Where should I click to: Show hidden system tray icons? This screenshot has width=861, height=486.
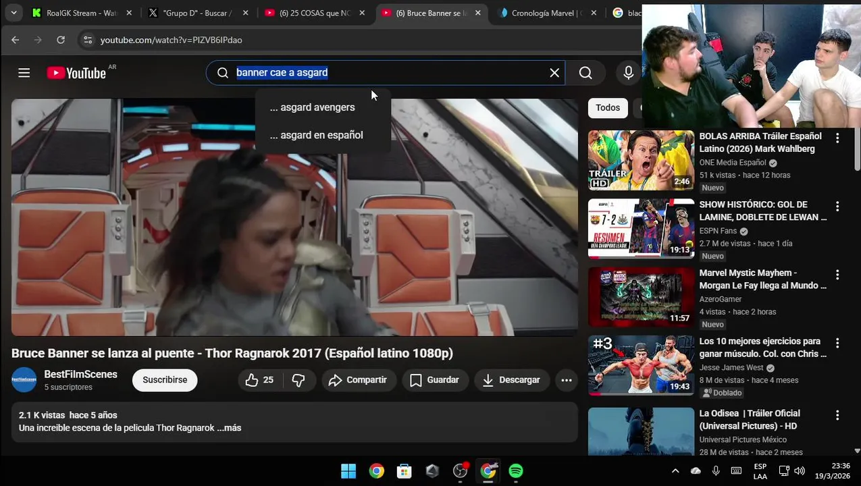pyautogui.click(x=675, y=471)
